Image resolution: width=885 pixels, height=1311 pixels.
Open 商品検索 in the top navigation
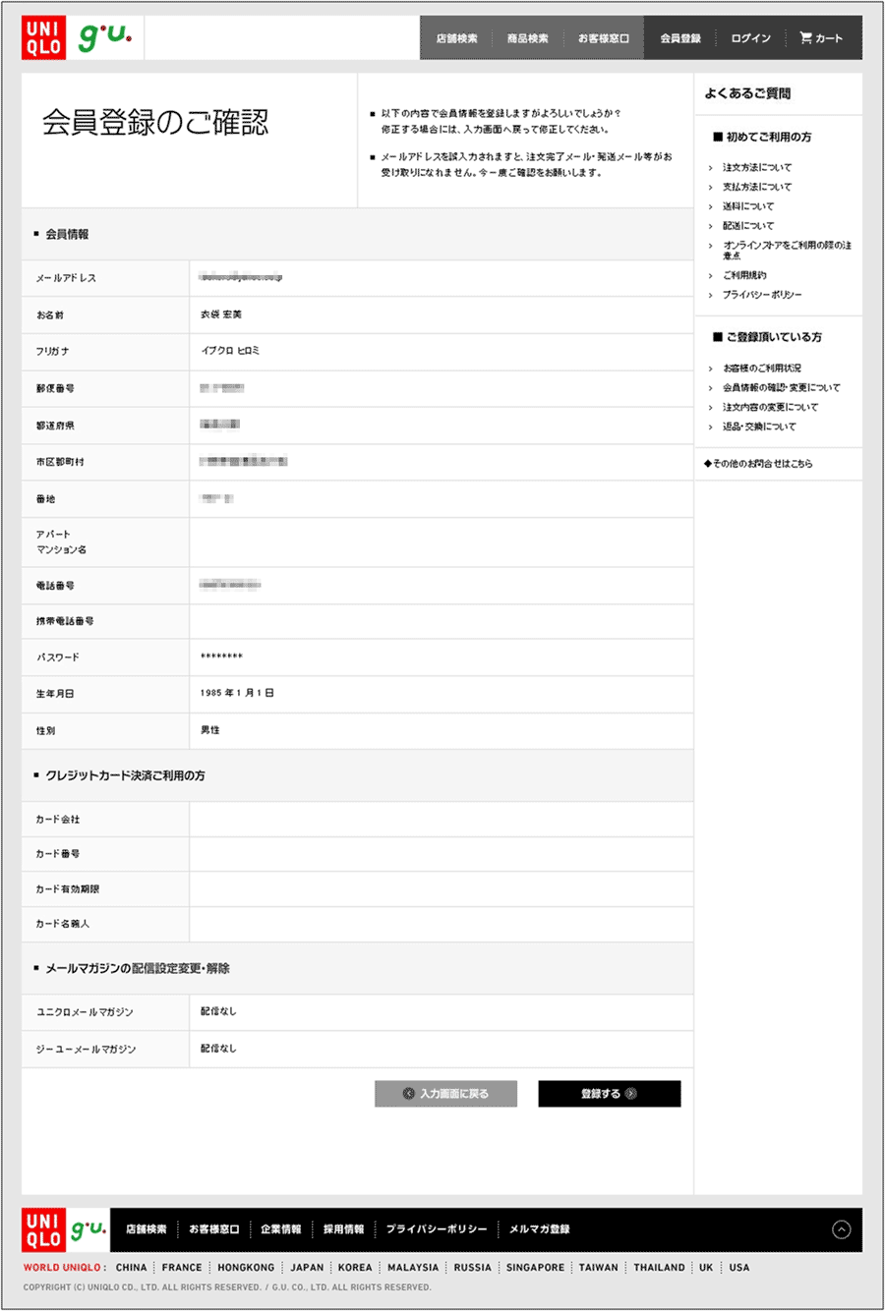click(x=528, y=38)
